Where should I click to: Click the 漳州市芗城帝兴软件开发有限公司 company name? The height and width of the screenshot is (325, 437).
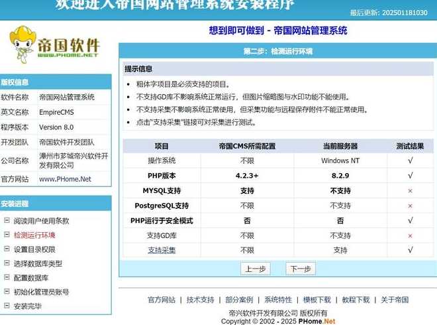pos(73,161)
